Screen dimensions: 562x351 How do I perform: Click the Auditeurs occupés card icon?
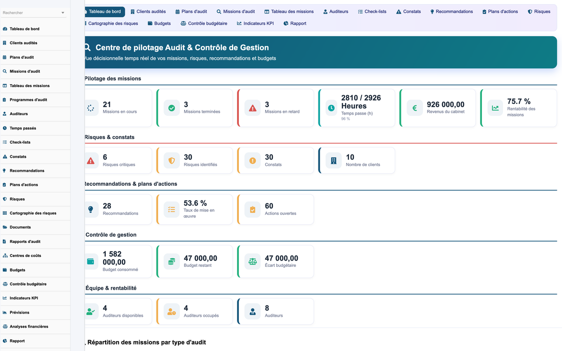172,311
